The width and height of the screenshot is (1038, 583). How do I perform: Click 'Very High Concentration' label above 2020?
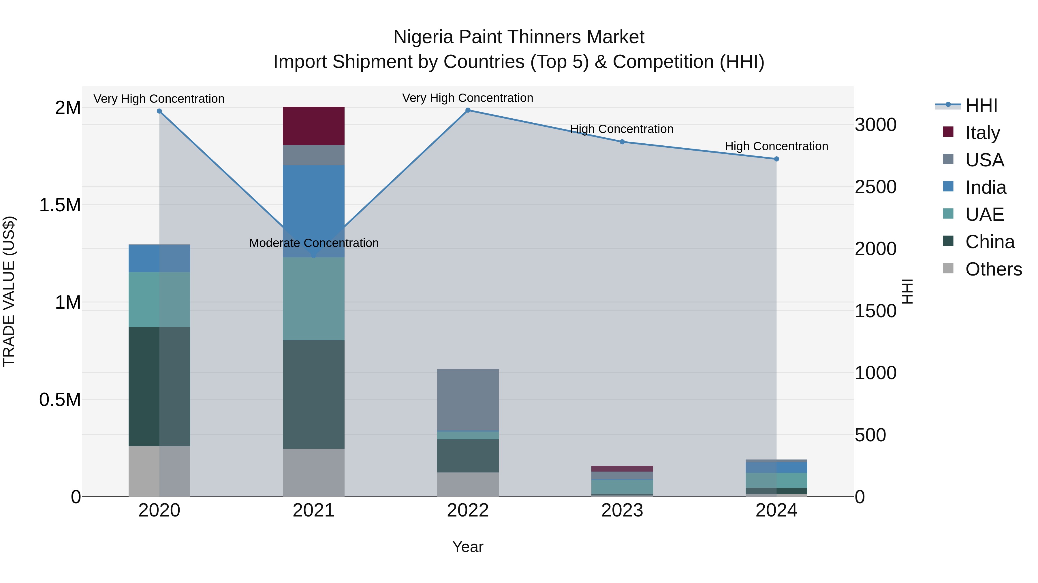tap(159, 99)
